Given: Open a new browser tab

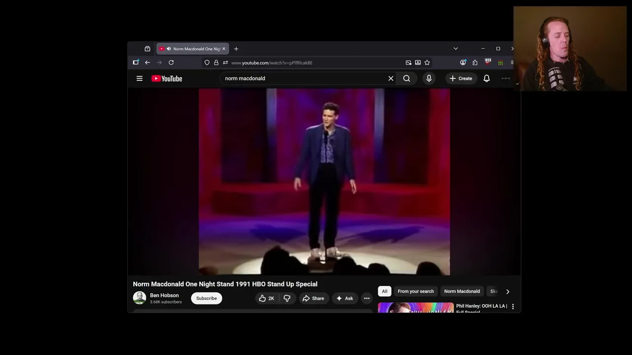Looking at the screenshot, I should pos(236,49).
